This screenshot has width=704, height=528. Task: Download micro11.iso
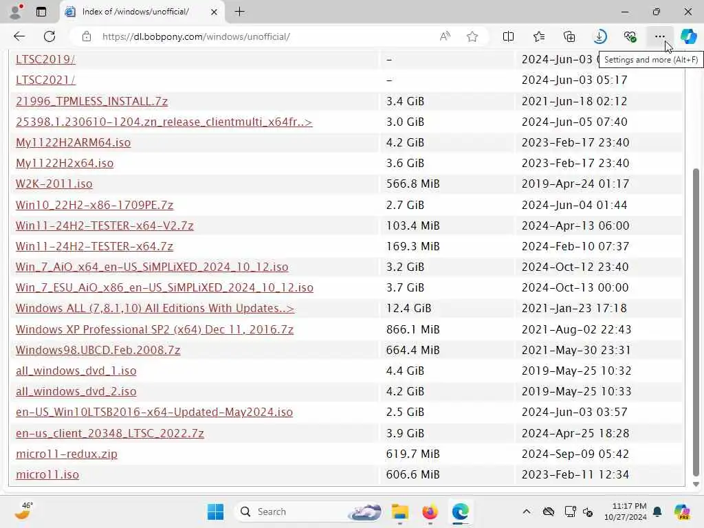[47, 474]
